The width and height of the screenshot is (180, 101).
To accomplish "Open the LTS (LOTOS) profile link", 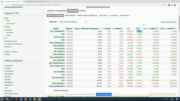I will (x=59, y=49).
